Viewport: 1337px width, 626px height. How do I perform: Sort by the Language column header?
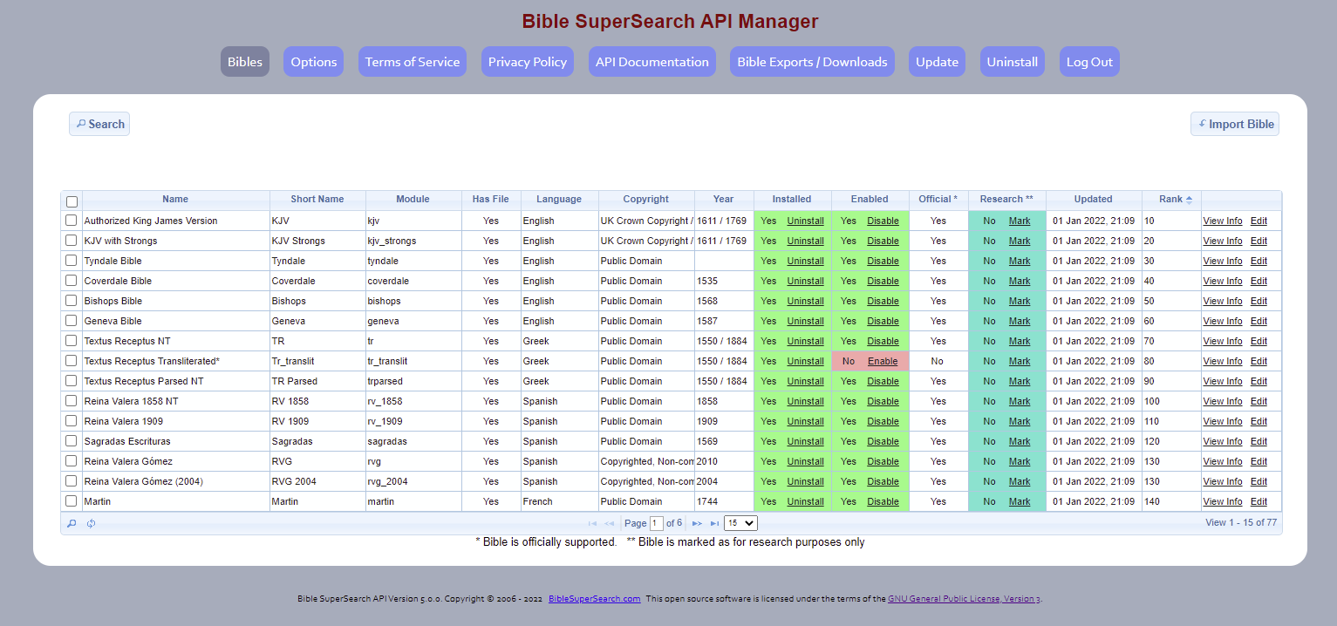pyautogui.click(x=559, y=200)
